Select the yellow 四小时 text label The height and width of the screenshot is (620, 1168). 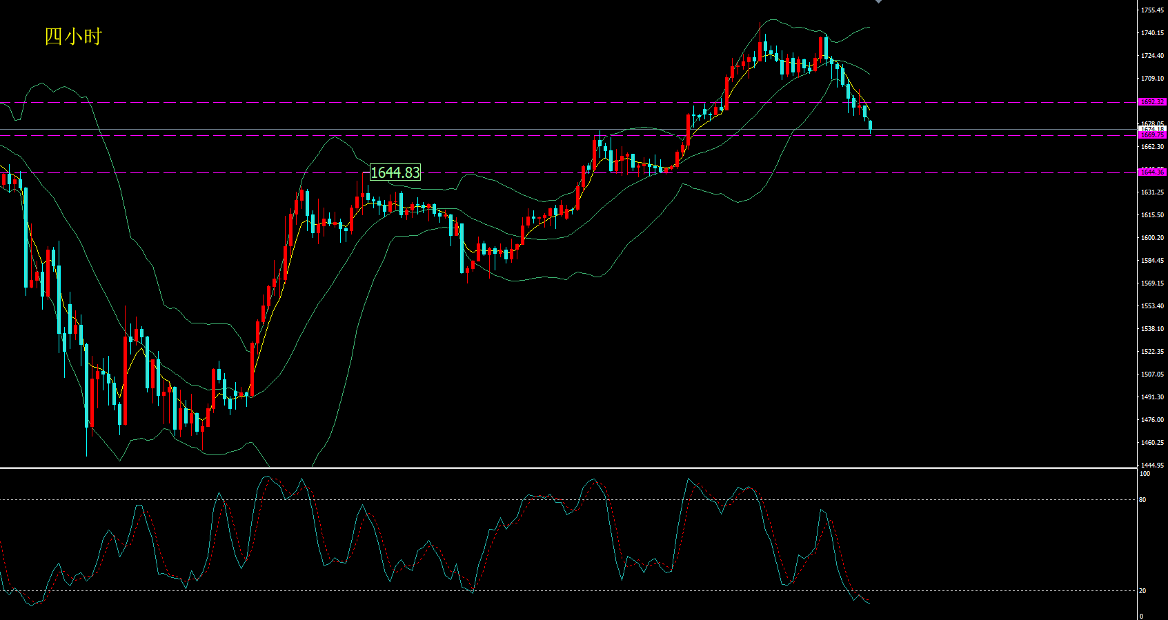[73, 37]
